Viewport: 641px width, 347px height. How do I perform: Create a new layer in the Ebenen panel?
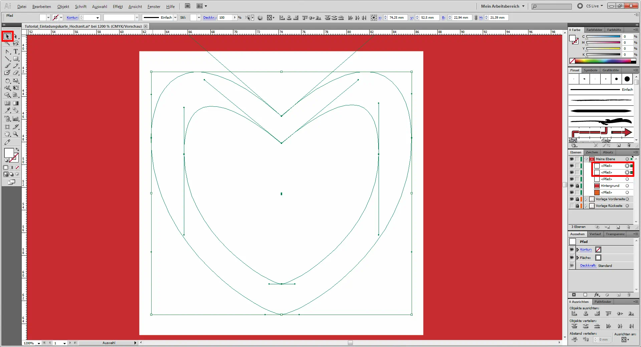pyautogui.click(x=618, y=227)
